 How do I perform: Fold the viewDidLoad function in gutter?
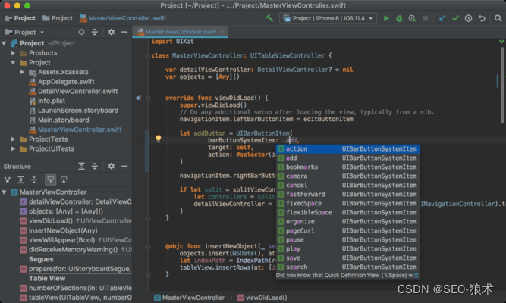click(149, 98)
